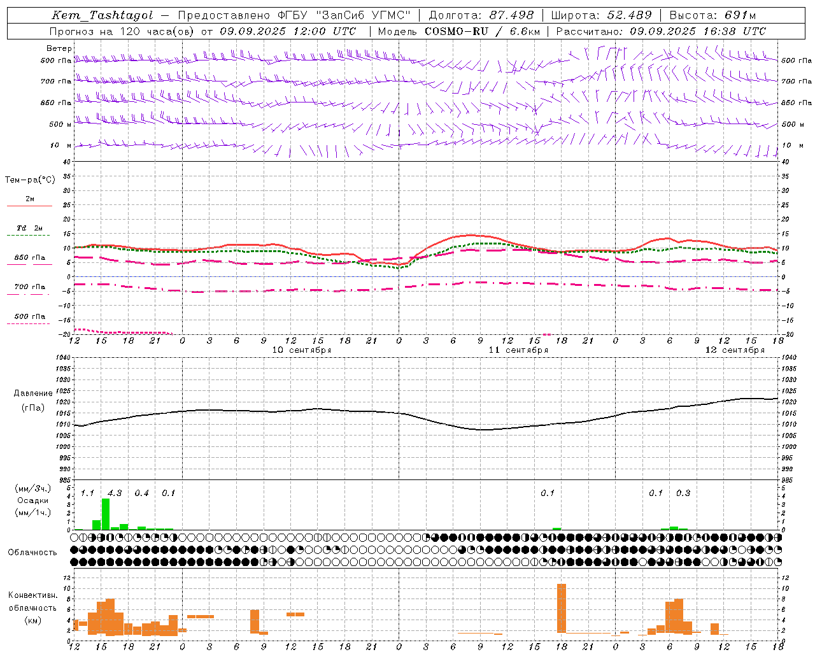Click the tallest green precipitation bar

pyautogui.click(x=106, y=514)
